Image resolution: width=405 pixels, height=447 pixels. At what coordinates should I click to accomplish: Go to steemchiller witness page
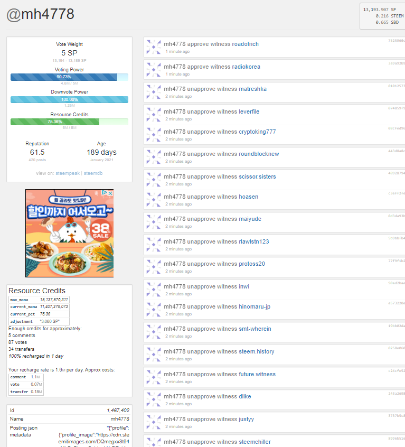pos(255,442)
